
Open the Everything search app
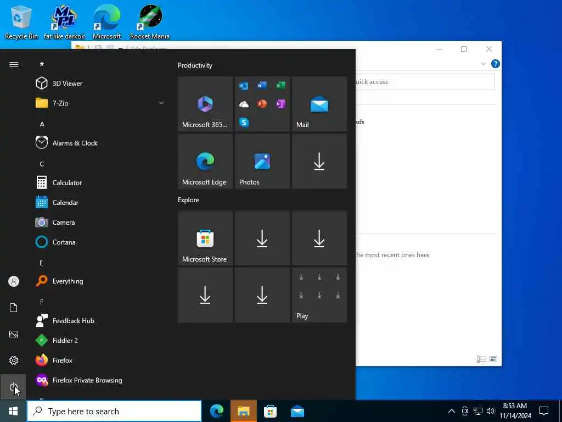(100, 281)
